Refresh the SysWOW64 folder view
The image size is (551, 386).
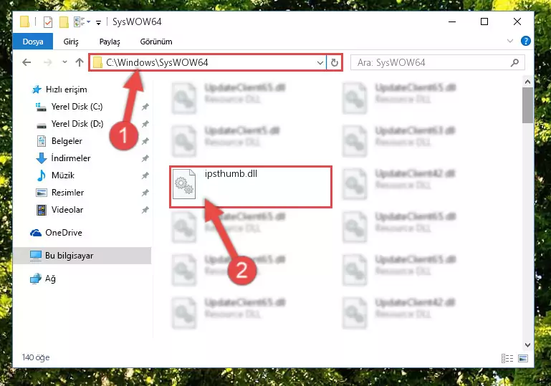334,62
